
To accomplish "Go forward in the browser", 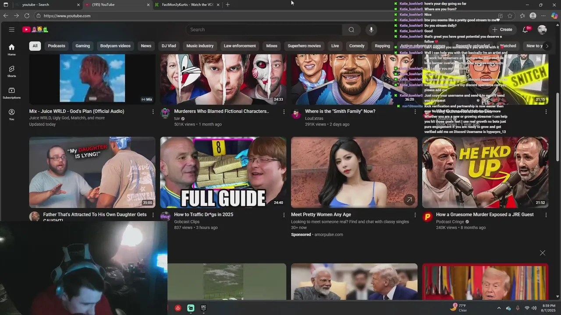I will 16,16.
